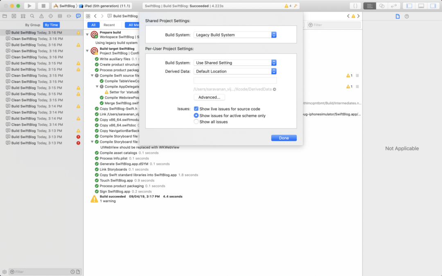Open the Debug navigator icon
Screen dimensions: 442x276
(60, 16)
